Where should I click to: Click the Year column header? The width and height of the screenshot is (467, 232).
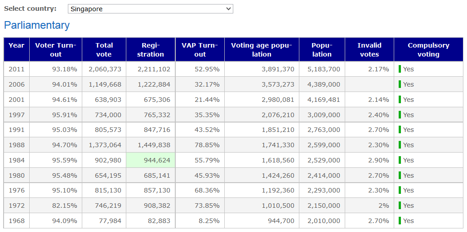[17, 49]
